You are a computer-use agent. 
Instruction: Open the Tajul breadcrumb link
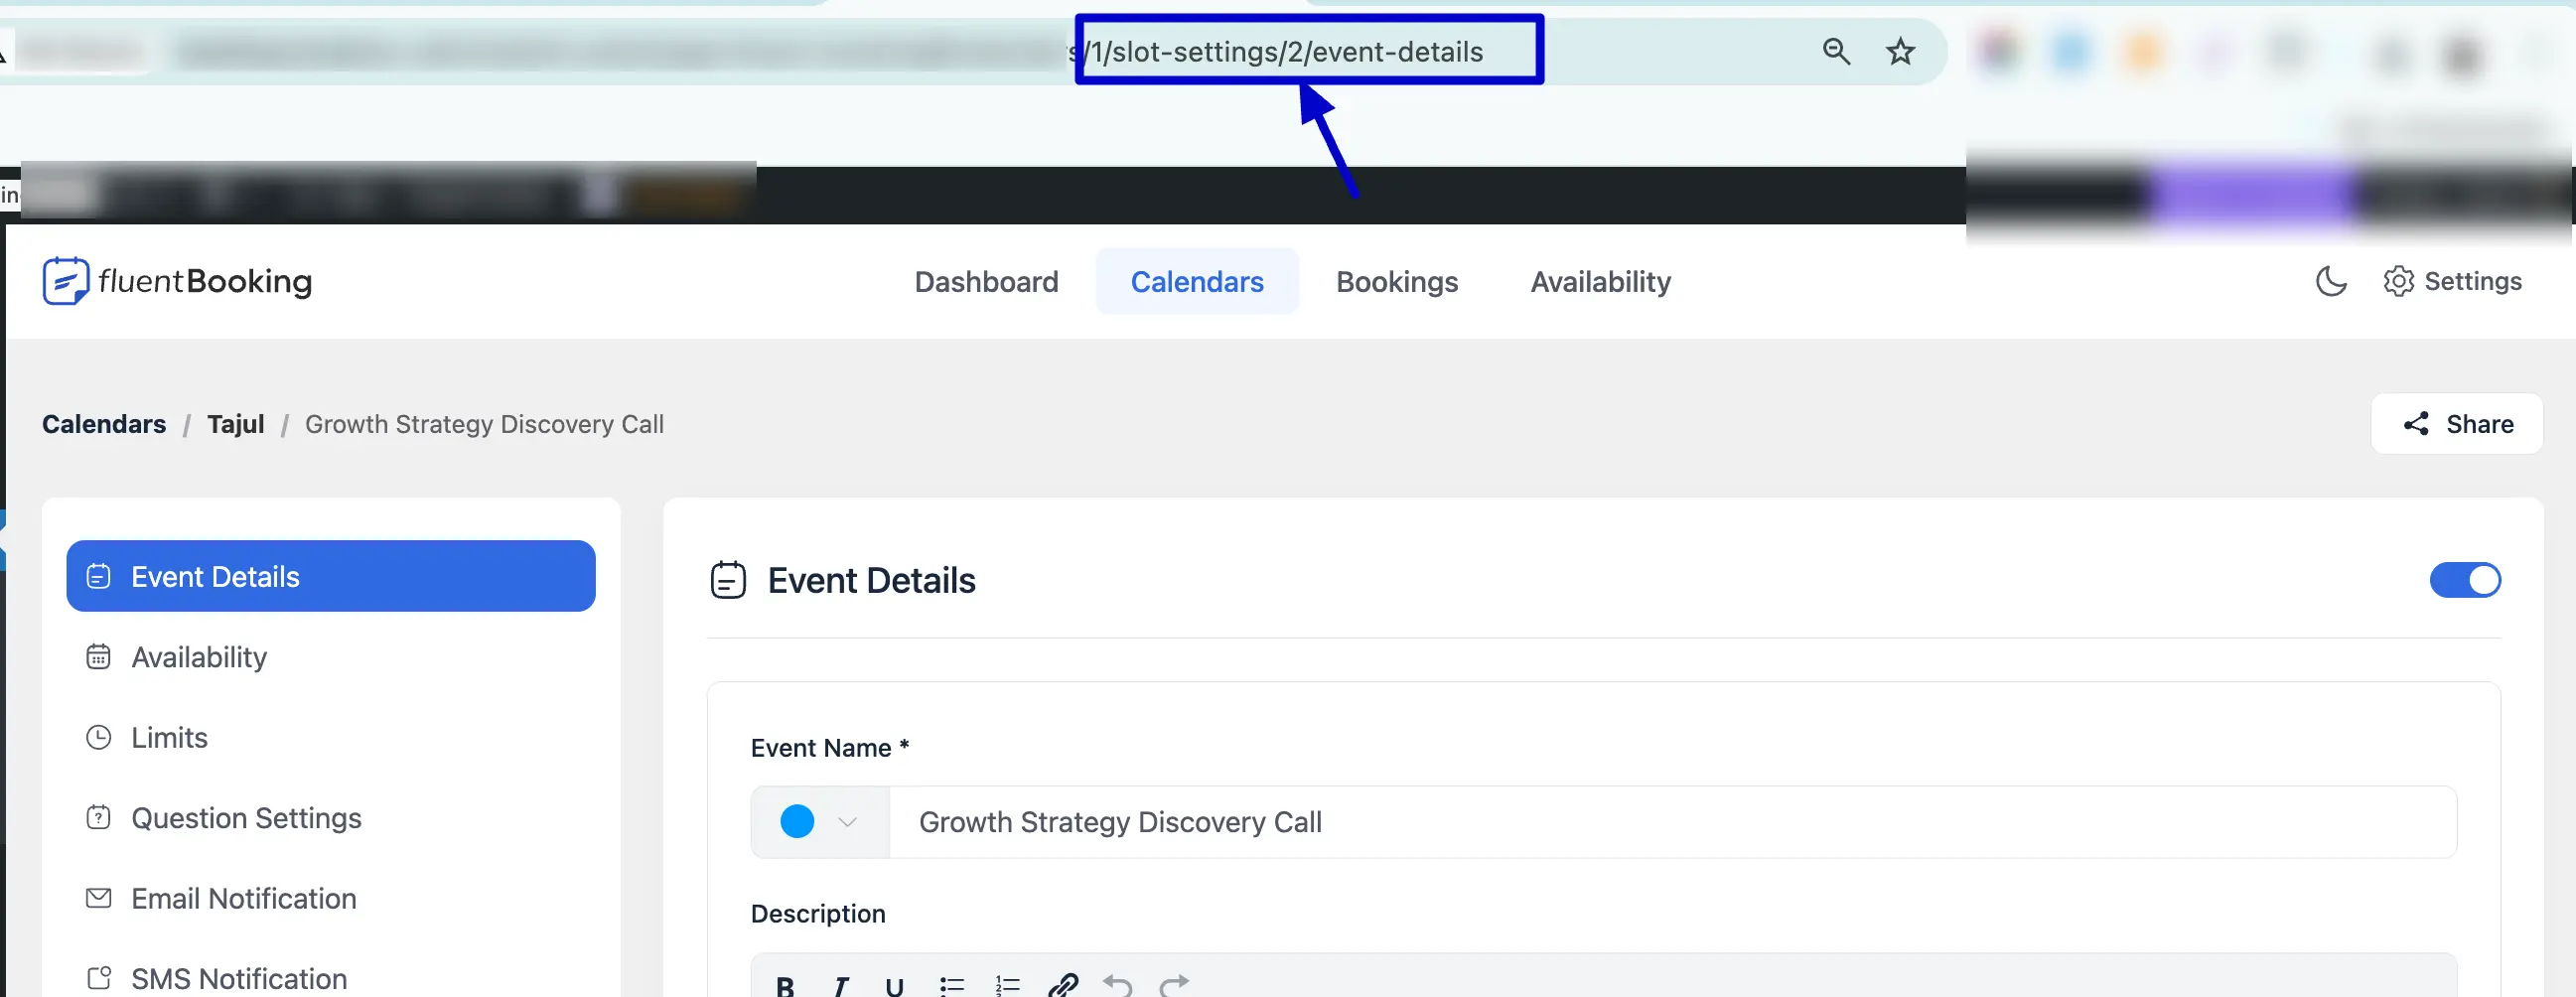point(235,424)
